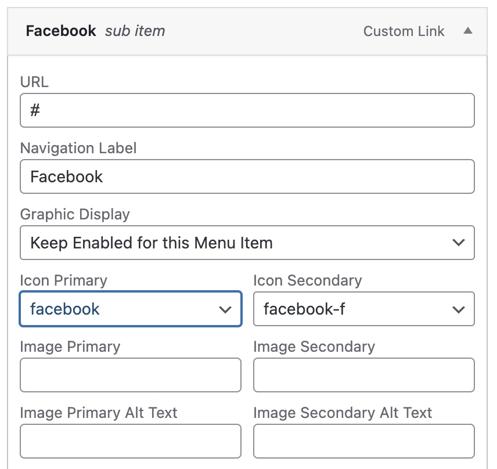This screenshot has width=497, height=469.
Task: Focus the Image Primary Alt Text field
Action: tap(131, 441)
